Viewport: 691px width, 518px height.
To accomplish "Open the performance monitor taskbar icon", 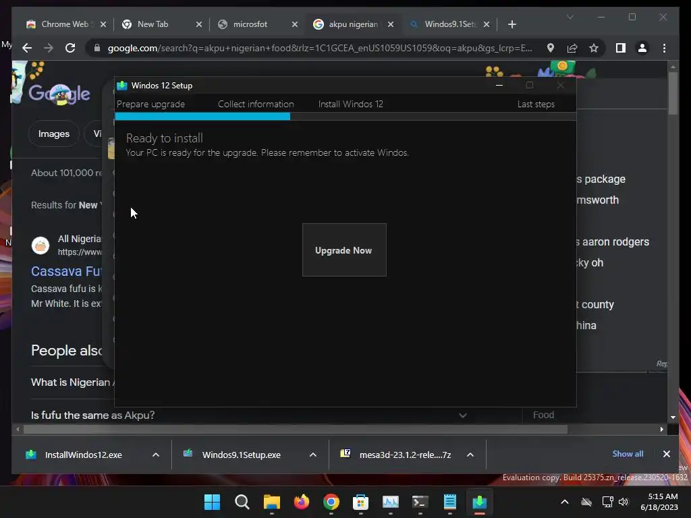I will [391, 502].
